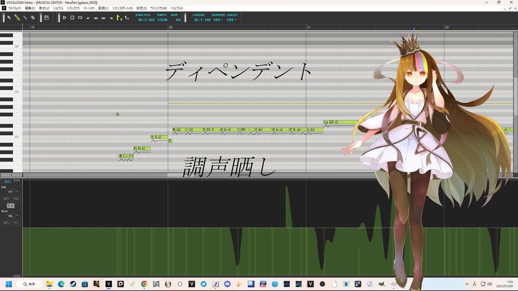Image resolution: width=518 pixels, height=291 pixels.
Task: Select the eraser tool
Action: coord(33,17)
